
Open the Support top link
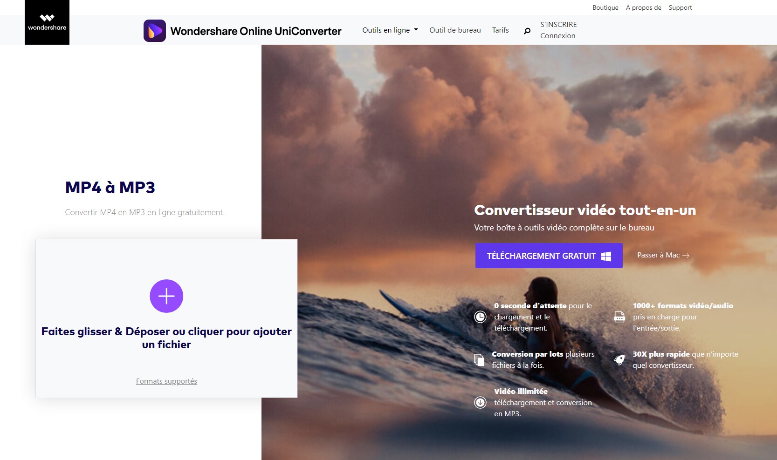tap(680, 7)
